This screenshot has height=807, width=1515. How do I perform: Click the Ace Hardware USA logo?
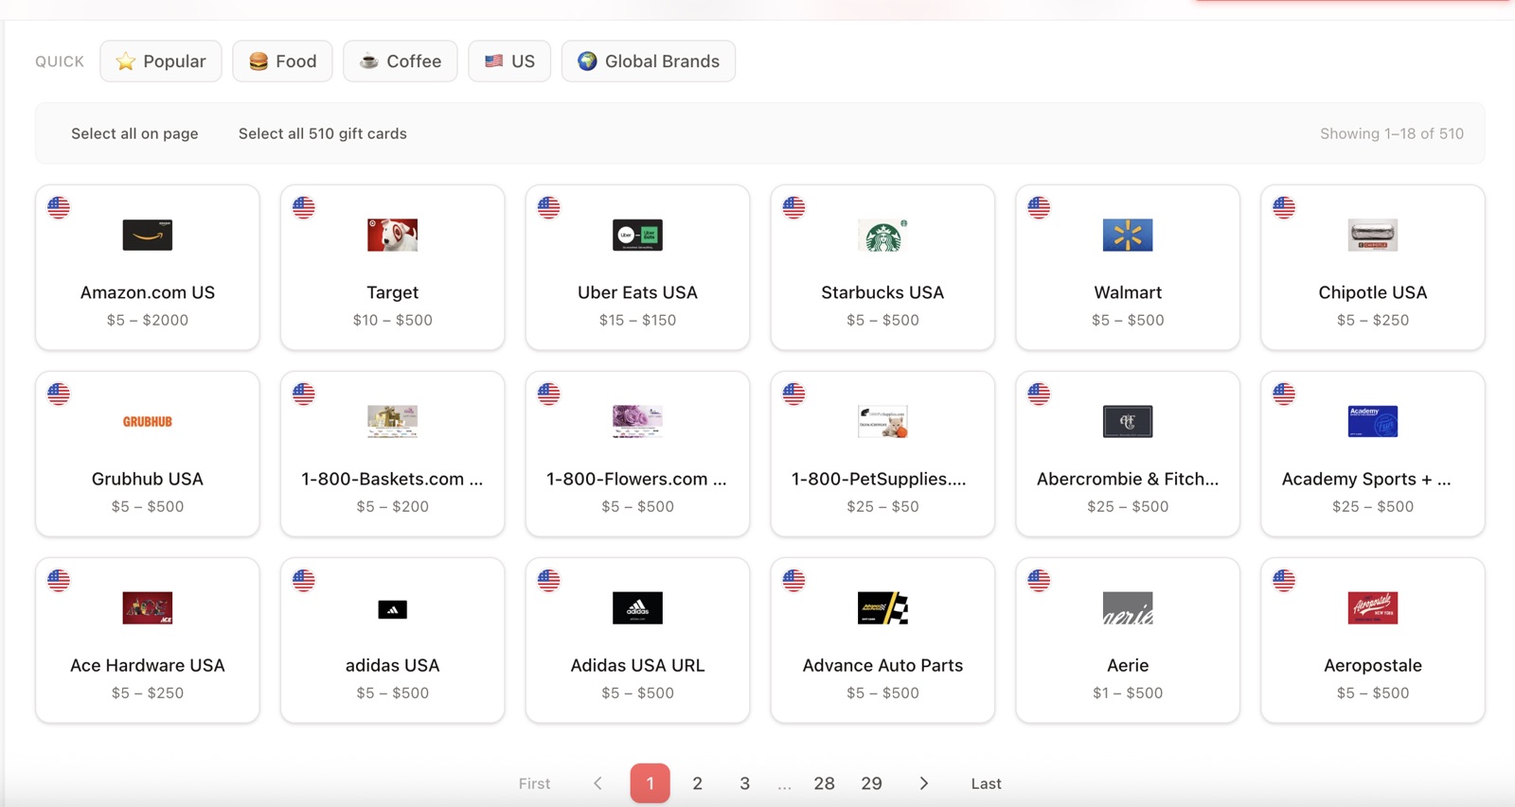tap(148, 607)
